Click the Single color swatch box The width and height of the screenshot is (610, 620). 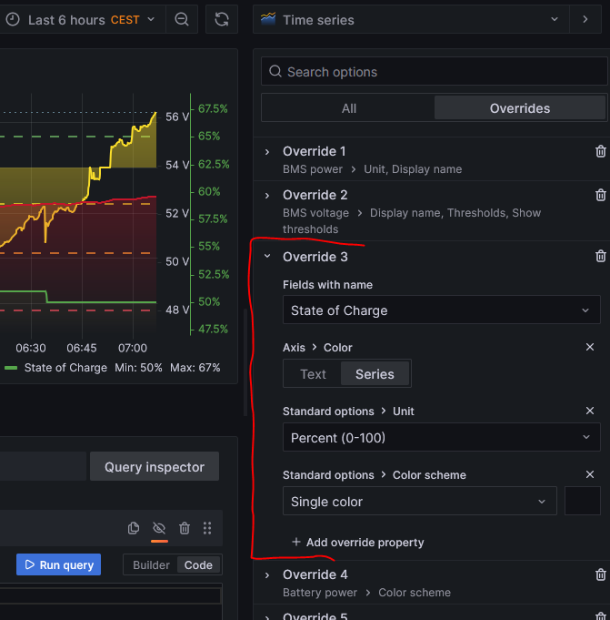[x=583, y=502]
